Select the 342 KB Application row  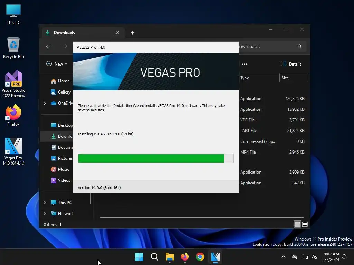click(x=273, y=183)
